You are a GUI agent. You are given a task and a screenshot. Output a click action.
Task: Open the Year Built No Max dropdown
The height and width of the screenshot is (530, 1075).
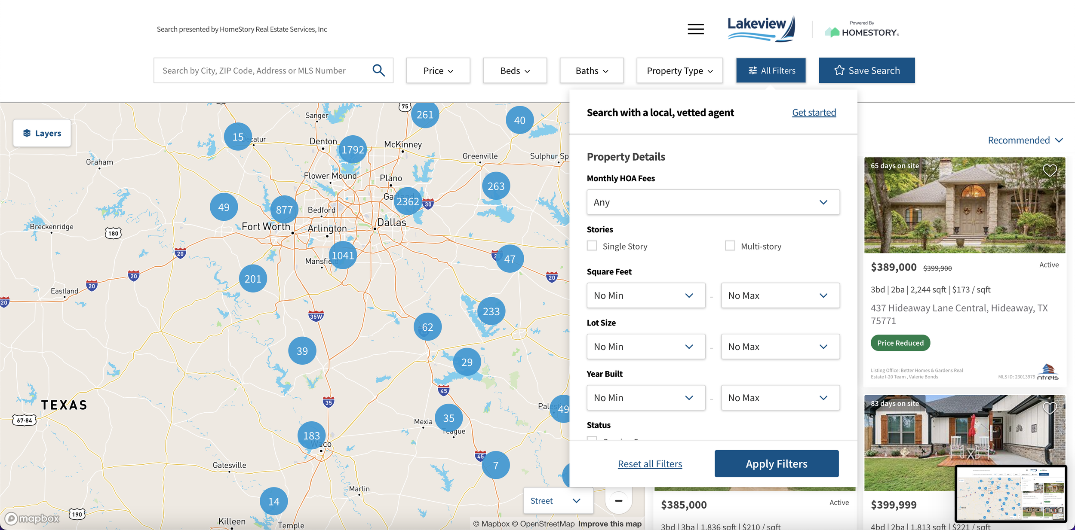(x=780, y=398)
